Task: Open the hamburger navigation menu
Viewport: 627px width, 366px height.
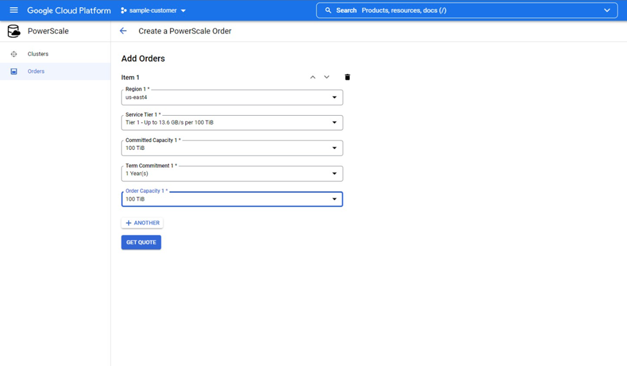Action: pos(14,10)
